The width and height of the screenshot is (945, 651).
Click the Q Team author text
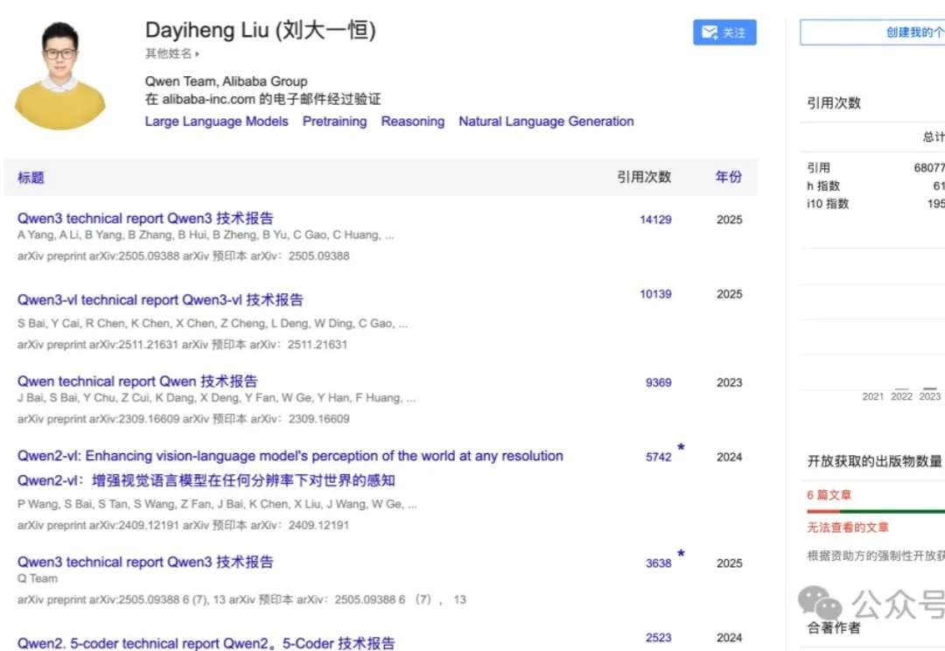coord(38,578)
